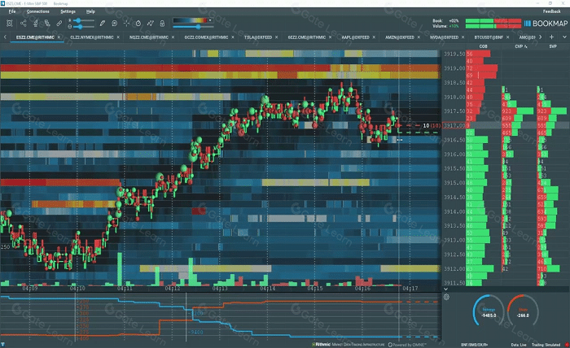Close the CLZ2.NYMEX@RITHMIC tab

pyautogui.click(x=118, y=37)
